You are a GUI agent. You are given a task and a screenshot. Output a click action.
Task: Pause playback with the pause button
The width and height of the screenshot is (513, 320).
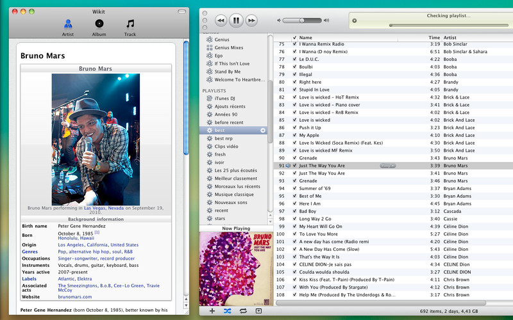coord(236,20)
